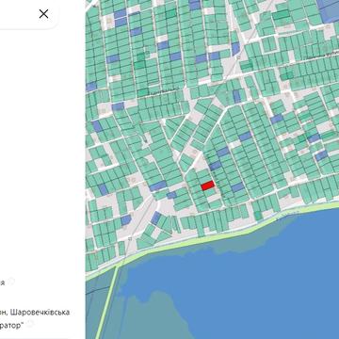339x339 pixels.
Task: Select the blue parcel at the top edge near map center
Action: pos(195,5)
